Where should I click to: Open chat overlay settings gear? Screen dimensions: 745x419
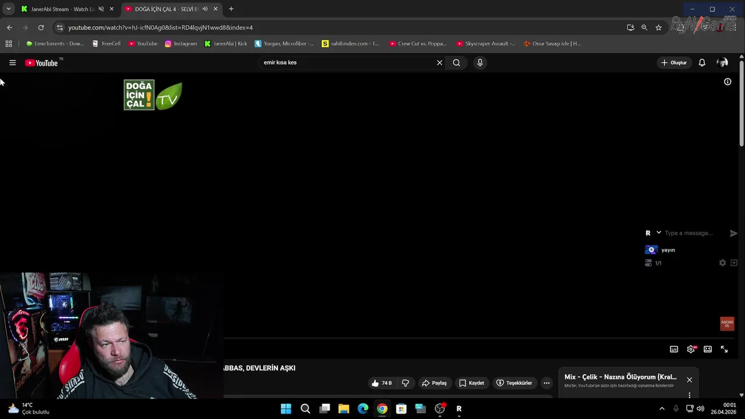(x=722, y=263)
